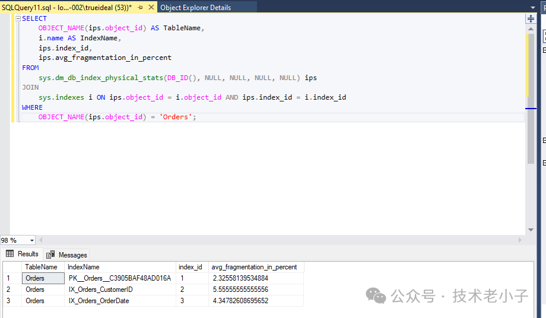Select the IndexName column header
The width and height of the screenshot is (546, 318).
120,267
